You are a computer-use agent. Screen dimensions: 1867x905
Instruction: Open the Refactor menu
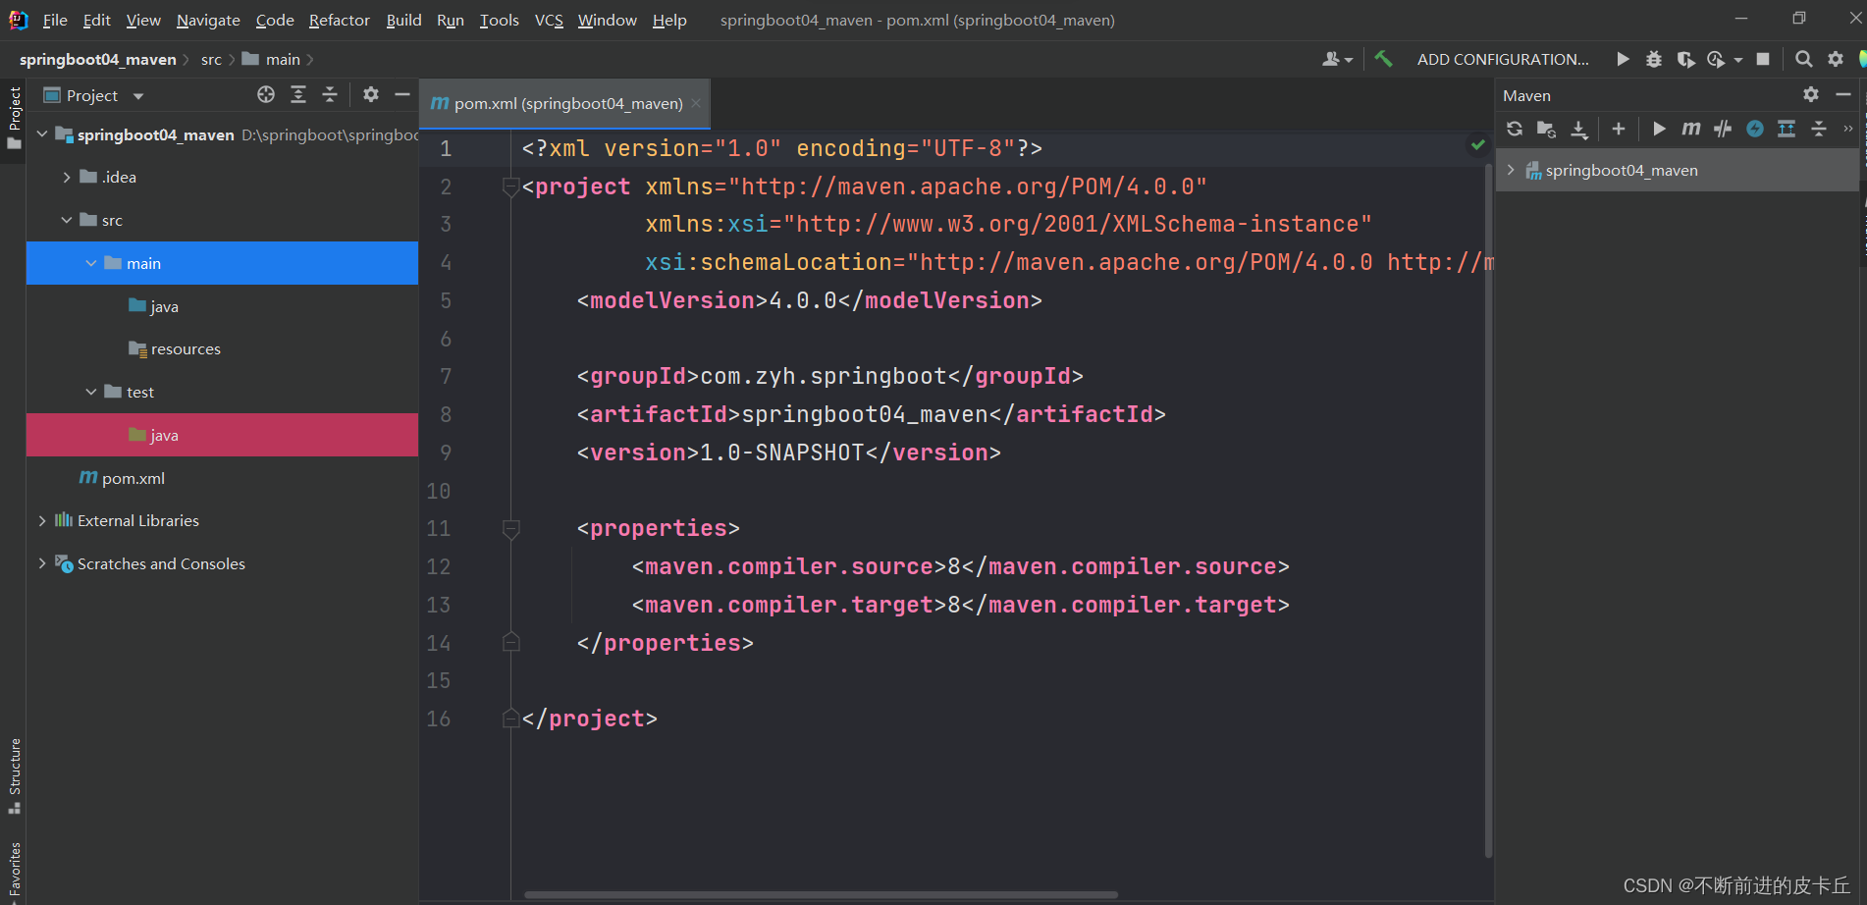(x=340, y=20)
